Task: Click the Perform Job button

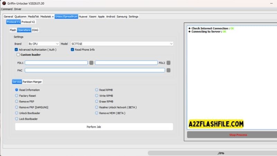Action: pyautogui.click(x=94, y=127)
